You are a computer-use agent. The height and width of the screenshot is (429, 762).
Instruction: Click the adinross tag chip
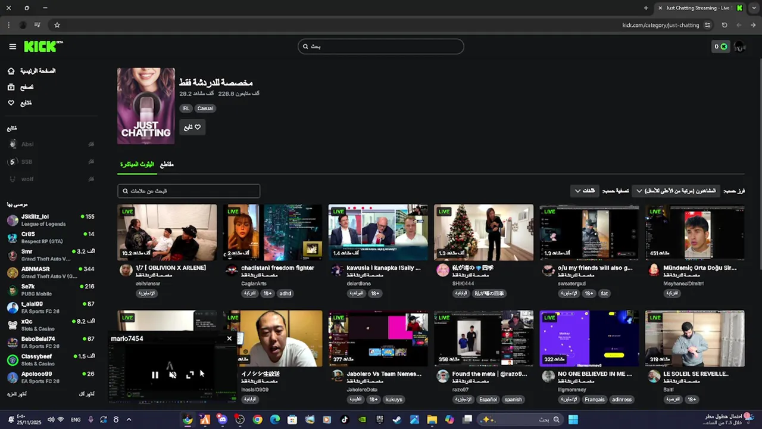tap(622, 399)
